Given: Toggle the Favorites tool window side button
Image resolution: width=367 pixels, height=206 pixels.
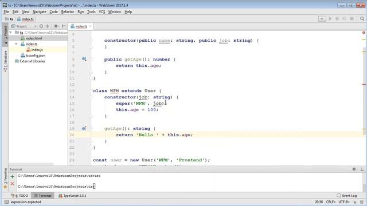Looking at the screenshot, I should tap(5, 179).
